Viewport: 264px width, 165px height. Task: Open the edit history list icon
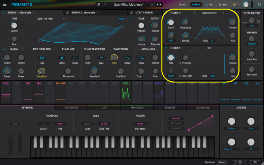240,162
